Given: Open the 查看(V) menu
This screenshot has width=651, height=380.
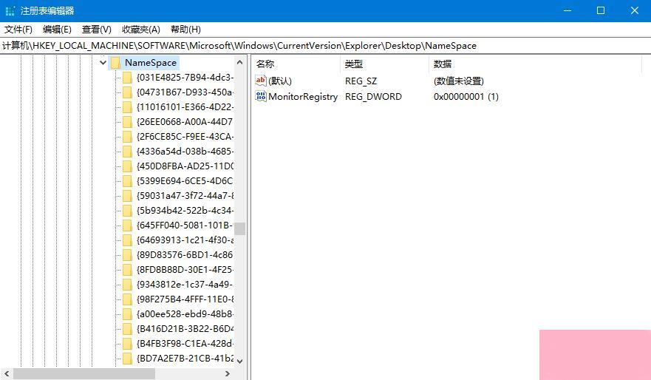Looking at the screenshot, I should point(97,30).
